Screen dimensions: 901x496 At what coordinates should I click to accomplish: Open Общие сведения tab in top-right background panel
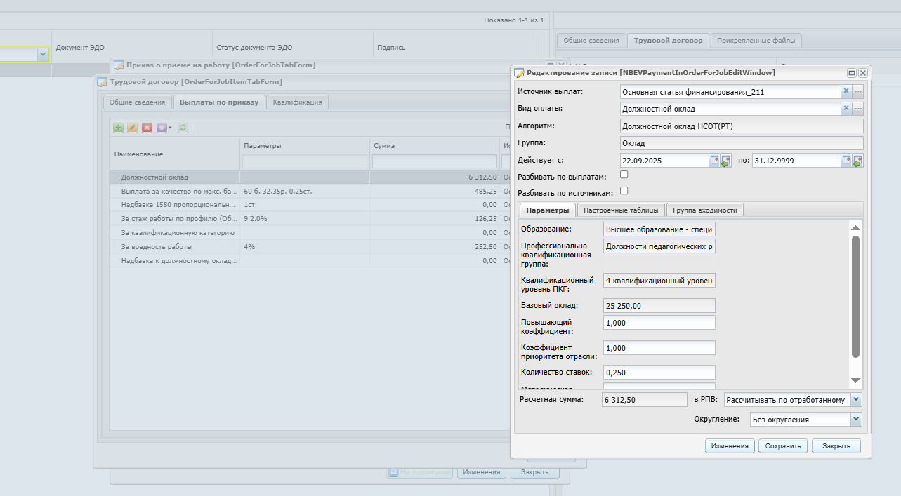(x=591, y=41)
